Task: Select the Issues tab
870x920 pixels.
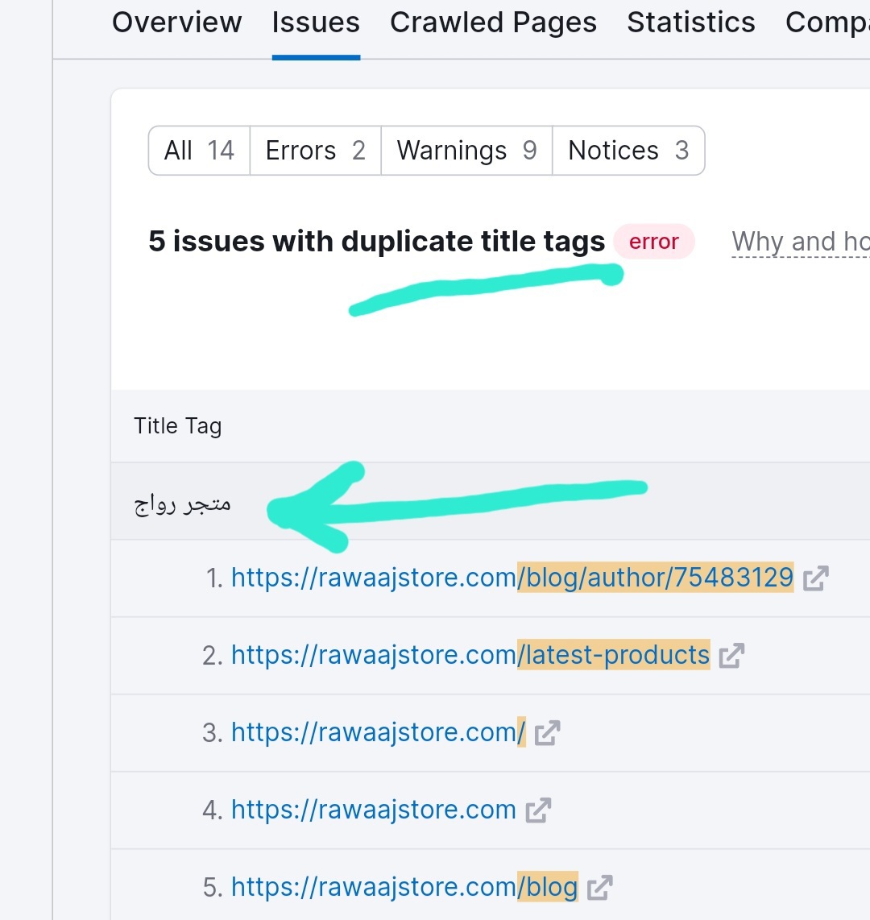Action: 316,23
